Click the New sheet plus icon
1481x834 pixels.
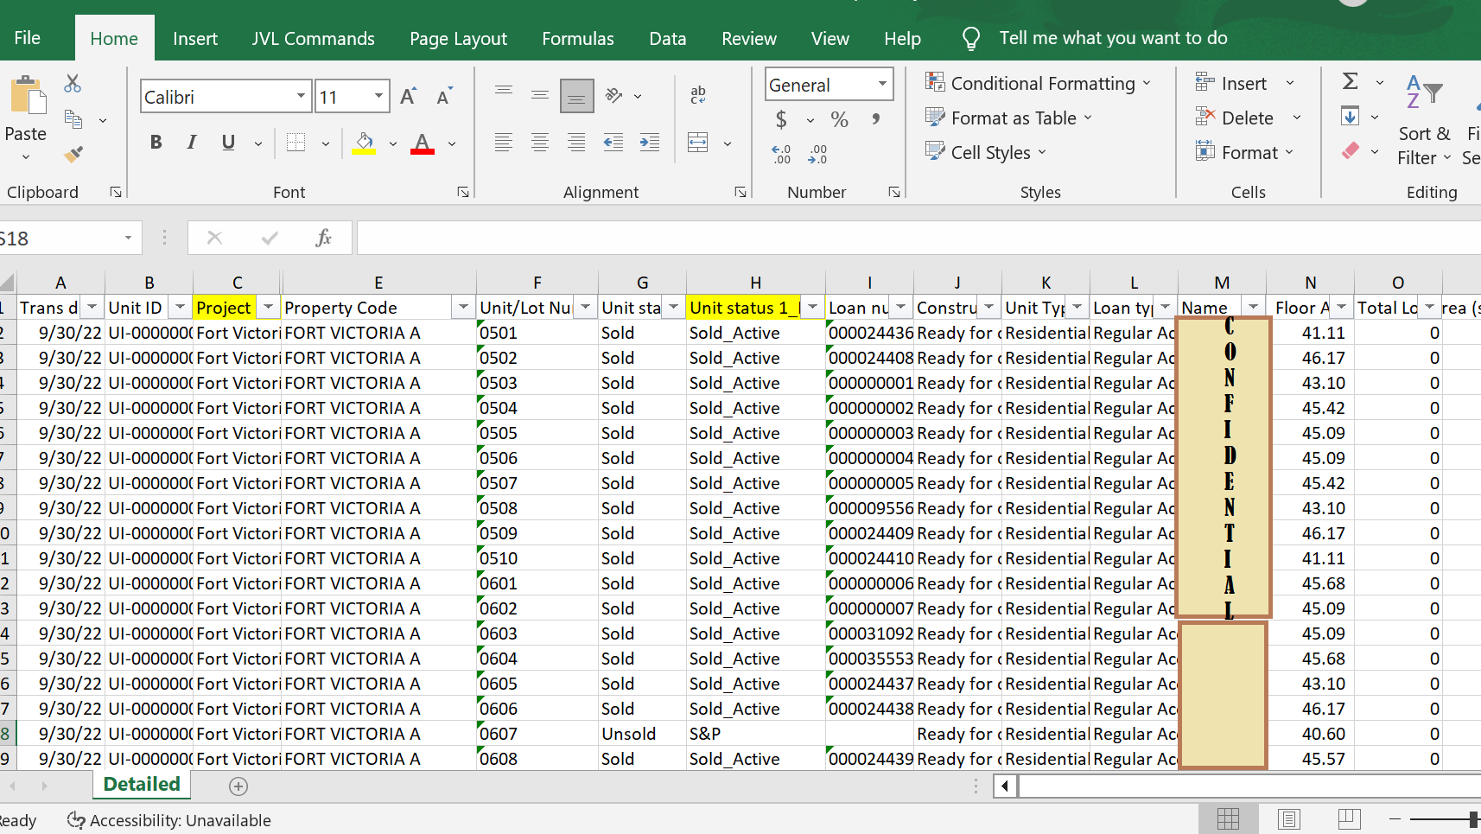[238, 786]
